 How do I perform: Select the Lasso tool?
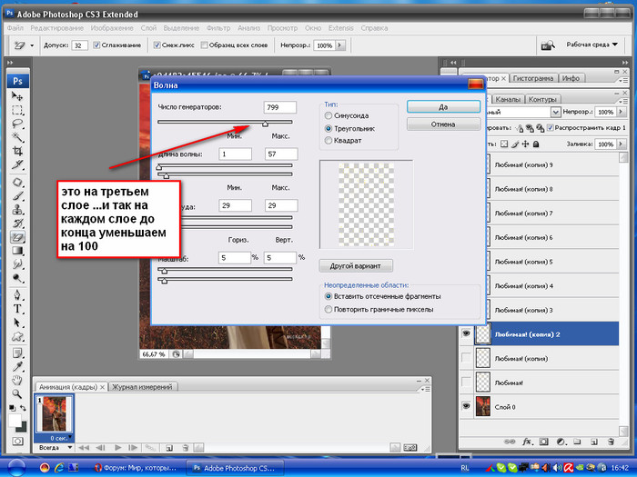(x=17, y=124)
